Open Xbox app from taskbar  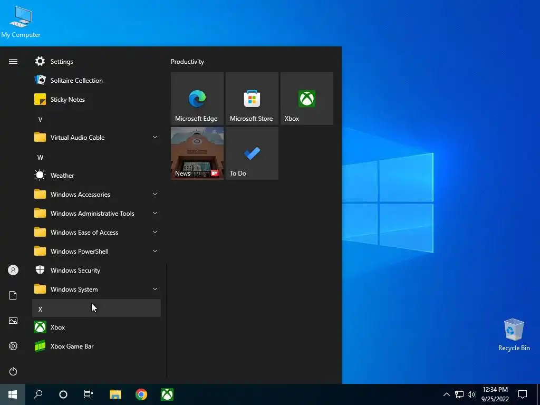(167, 394)
